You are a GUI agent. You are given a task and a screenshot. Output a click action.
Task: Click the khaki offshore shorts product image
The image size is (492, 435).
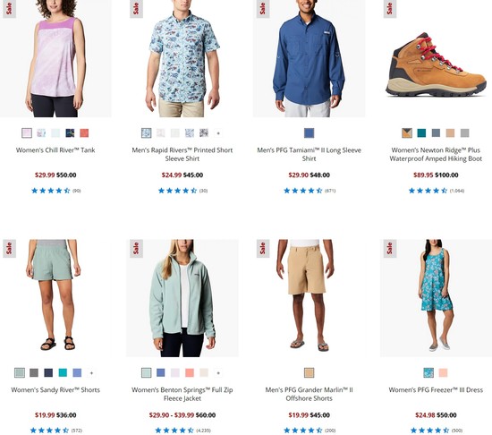(x=310, y=298)
